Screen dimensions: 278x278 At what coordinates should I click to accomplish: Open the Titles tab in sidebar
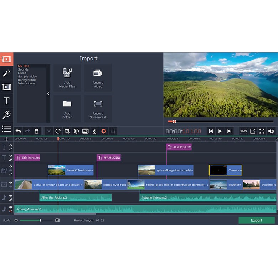(6, 101)
